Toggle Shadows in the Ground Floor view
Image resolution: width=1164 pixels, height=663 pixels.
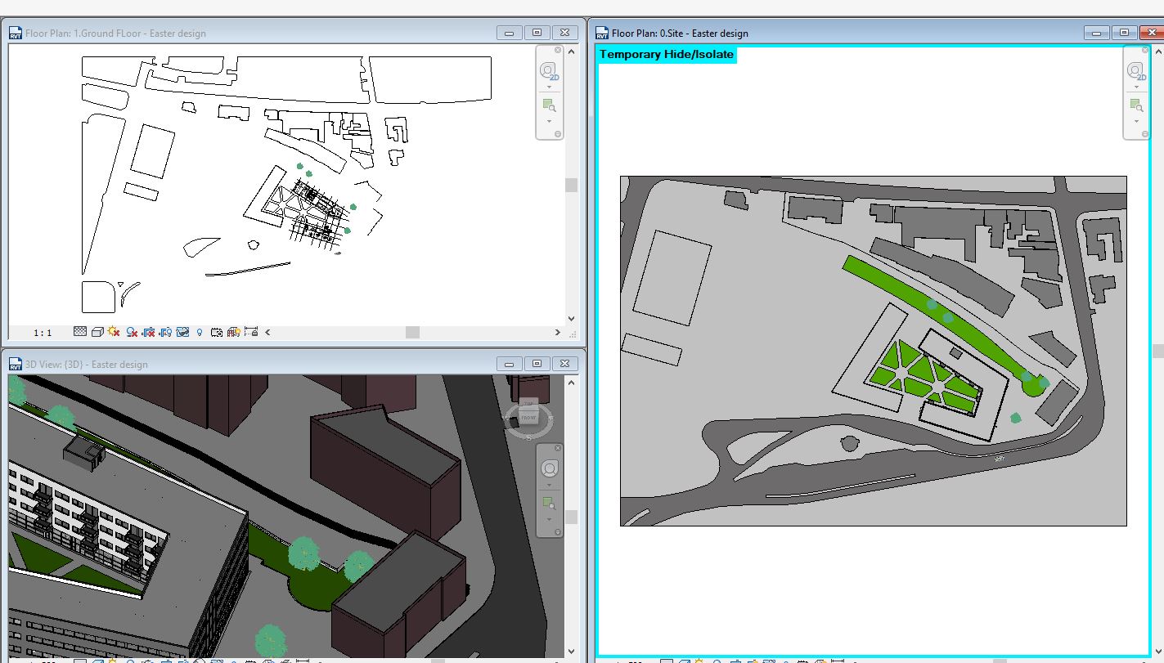(x=132, y=332)
